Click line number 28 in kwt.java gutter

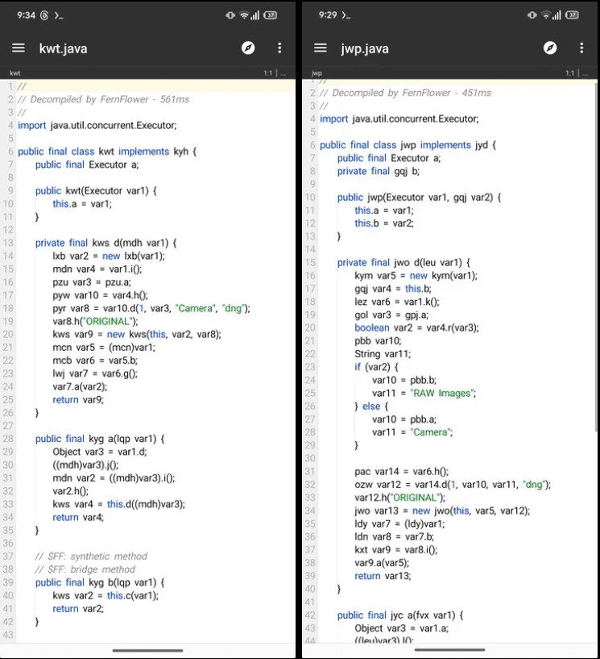pos(8,439)
